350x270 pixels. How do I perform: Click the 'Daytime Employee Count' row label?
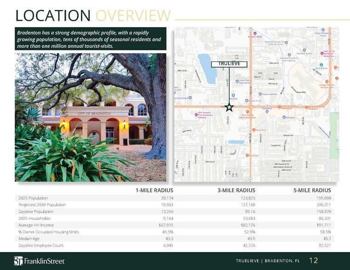(x=41, y=245)
